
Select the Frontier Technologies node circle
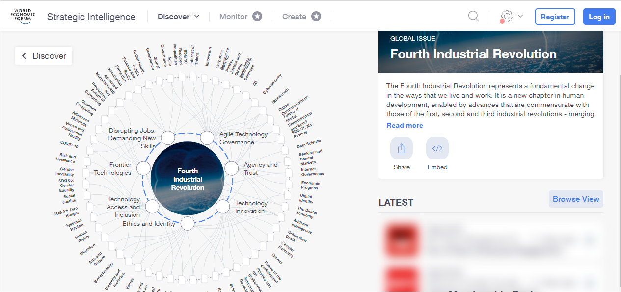pos(143,169)
